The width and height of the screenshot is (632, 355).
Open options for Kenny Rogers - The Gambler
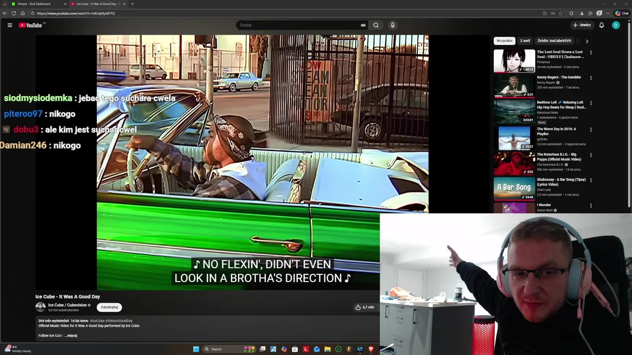[x=591, y=78]
